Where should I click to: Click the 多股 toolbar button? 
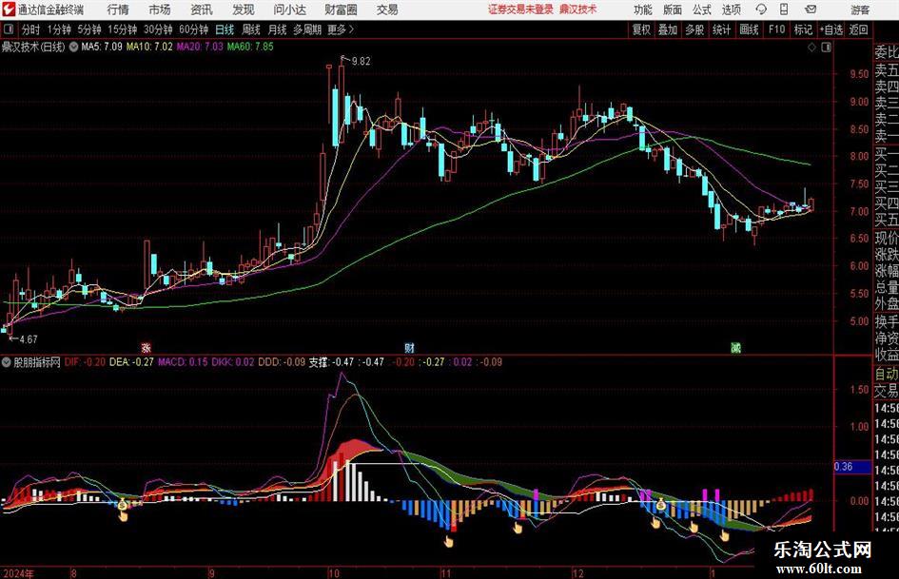coord(694,29)
